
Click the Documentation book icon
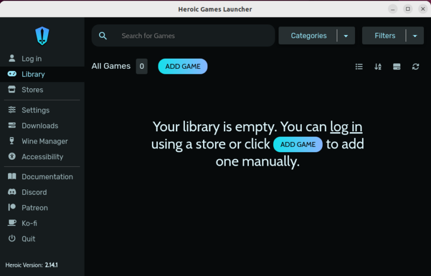tap(12, 176)
